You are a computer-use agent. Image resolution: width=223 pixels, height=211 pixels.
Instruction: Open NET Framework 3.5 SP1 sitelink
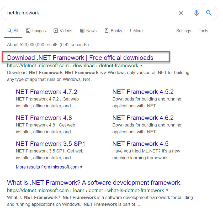[50, 144]
